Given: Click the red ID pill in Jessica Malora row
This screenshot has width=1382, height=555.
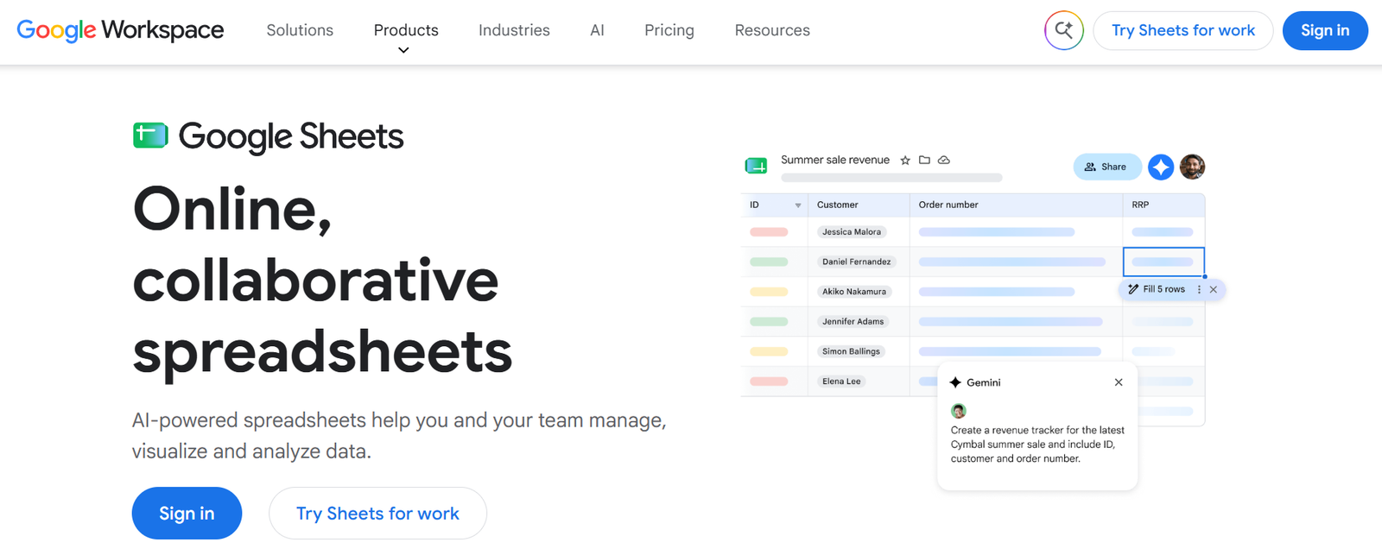Looking at the screenshot, I should 769,232.
